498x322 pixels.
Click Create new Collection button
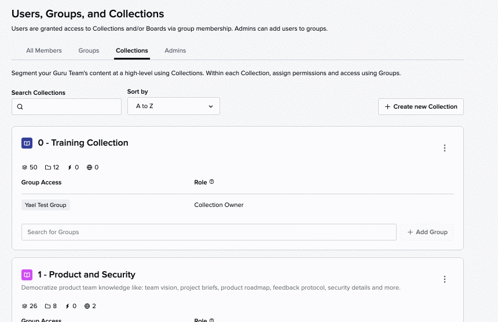pos(421,107)
